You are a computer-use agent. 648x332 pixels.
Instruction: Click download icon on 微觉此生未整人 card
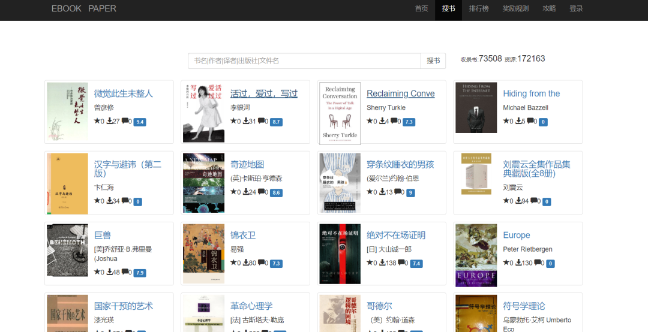110,121
